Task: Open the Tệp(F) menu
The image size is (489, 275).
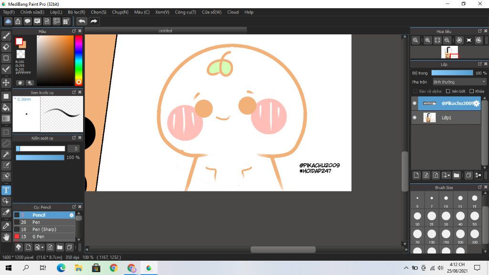Action: [9, 12]
